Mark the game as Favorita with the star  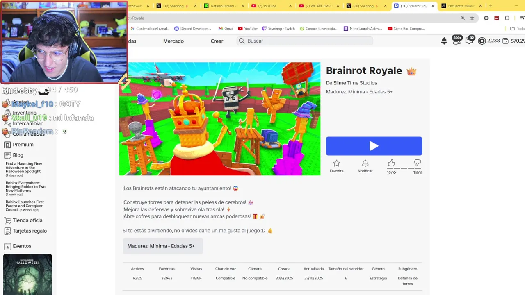point(336,163)
